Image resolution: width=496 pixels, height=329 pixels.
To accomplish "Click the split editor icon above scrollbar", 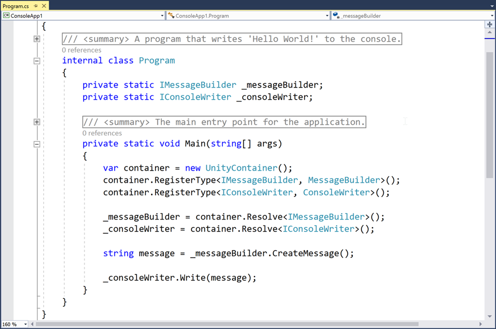I will point(490,24).
